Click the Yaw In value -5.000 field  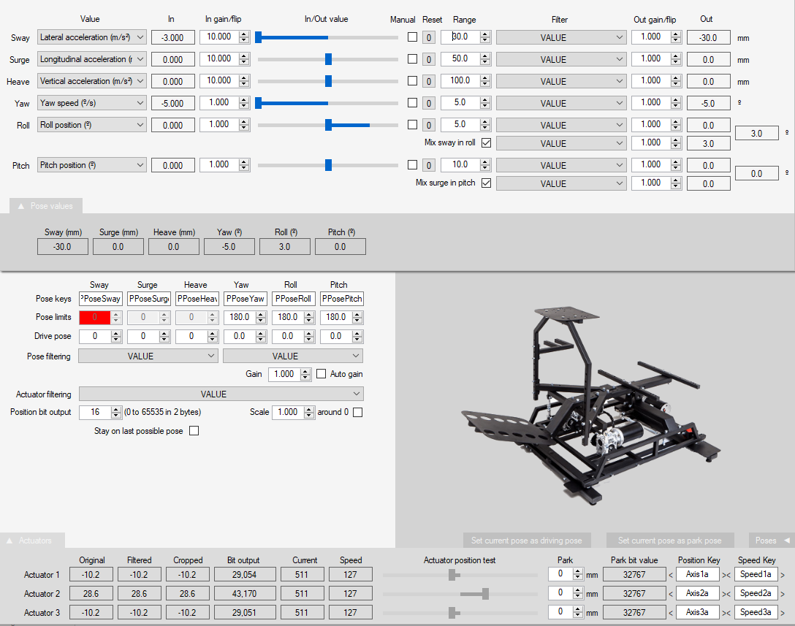173,103
